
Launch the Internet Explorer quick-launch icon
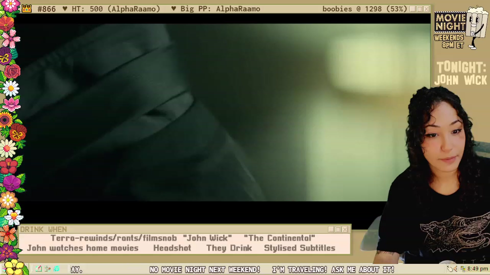pos(57,269)
